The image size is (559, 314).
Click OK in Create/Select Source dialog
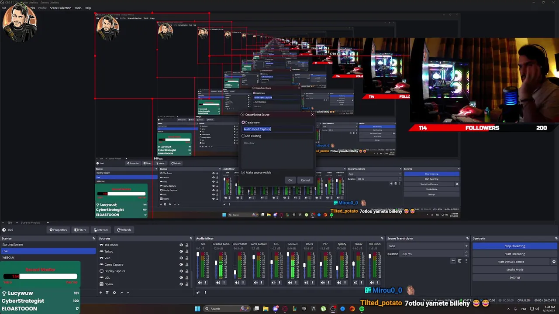(290, 180)
